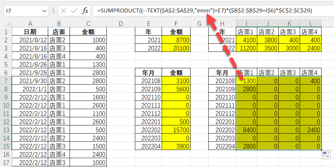Click date cell 2021/8/26
Screen dimensions: 334x167
[x=30, y=65]
